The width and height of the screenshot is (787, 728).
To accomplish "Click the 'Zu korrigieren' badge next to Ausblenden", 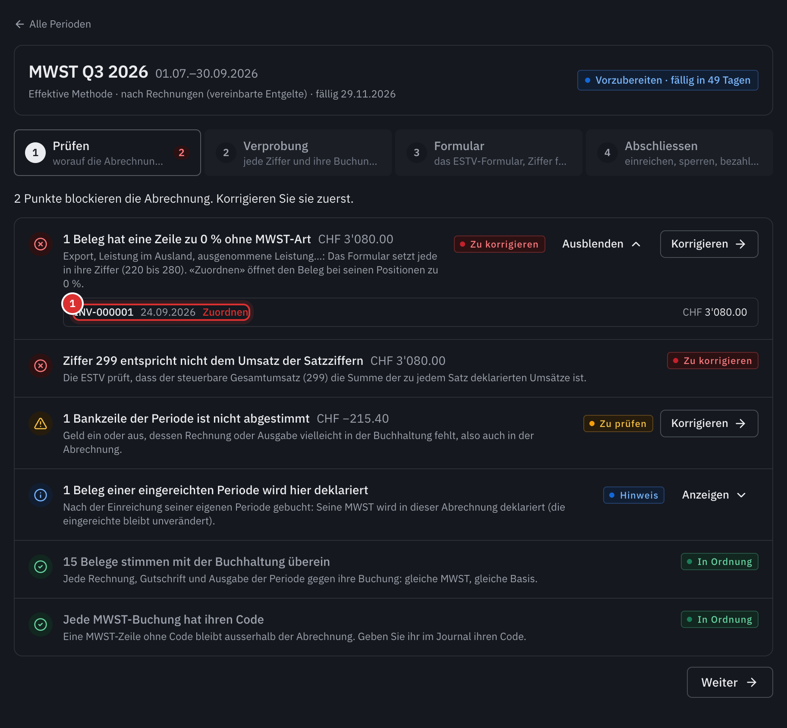I will [x=499, y=244].
